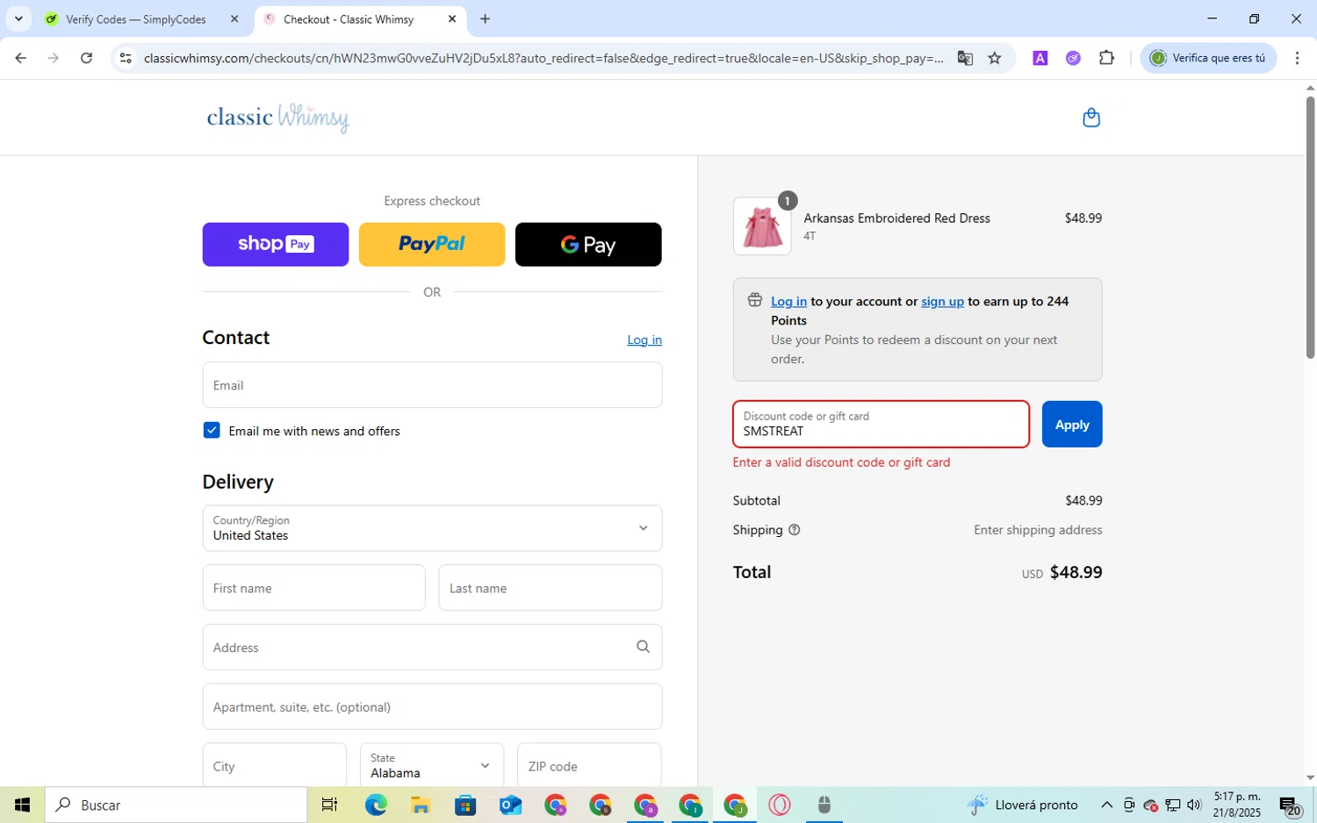This screenshot has width=1317, height=823.
Task: Open the tab search dropdown arrow
Action: [18, 18]
